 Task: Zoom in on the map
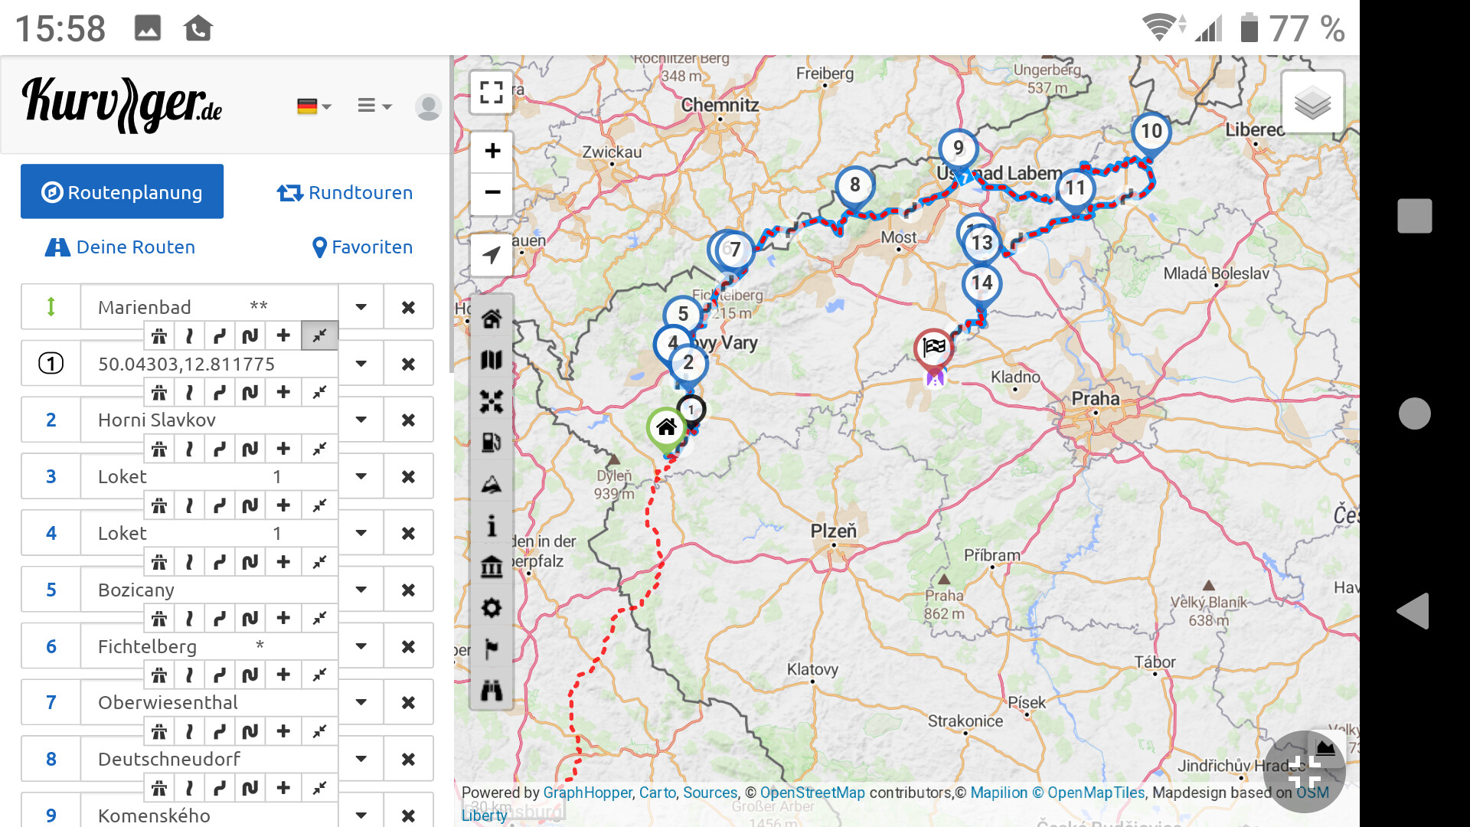point(492,151)
